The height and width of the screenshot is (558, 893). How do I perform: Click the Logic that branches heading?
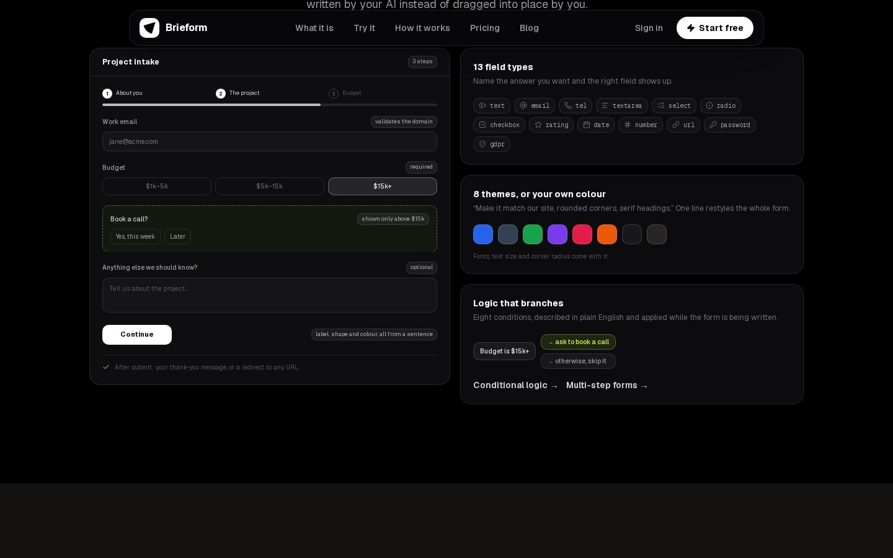click(x=518, y=303)
